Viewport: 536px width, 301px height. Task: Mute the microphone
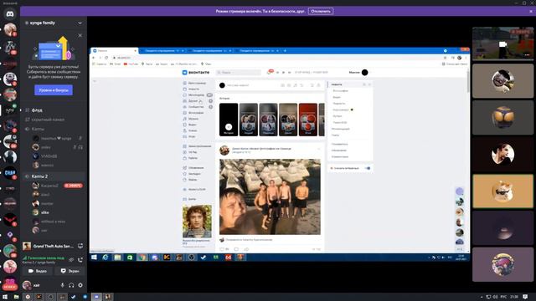point(62,285)
